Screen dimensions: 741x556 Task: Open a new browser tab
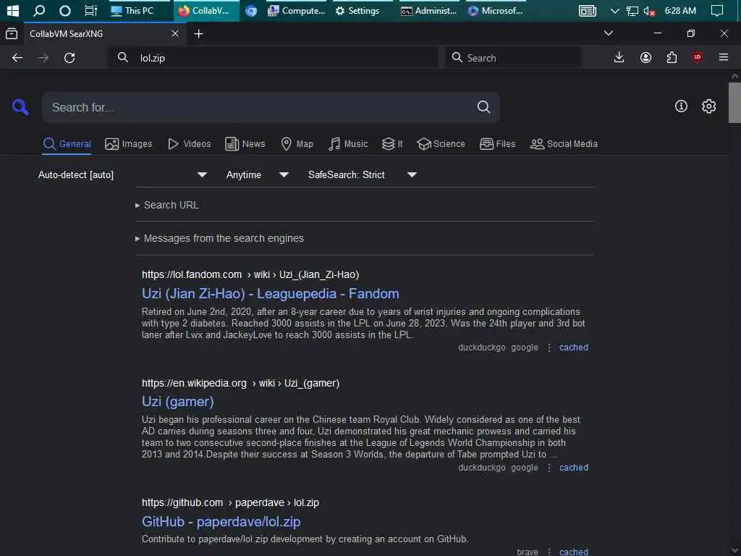[x=198, y=33]
